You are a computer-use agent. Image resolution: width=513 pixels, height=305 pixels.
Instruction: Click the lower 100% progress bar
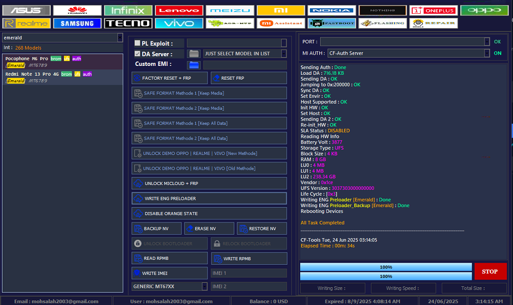[x=386, y=276]
